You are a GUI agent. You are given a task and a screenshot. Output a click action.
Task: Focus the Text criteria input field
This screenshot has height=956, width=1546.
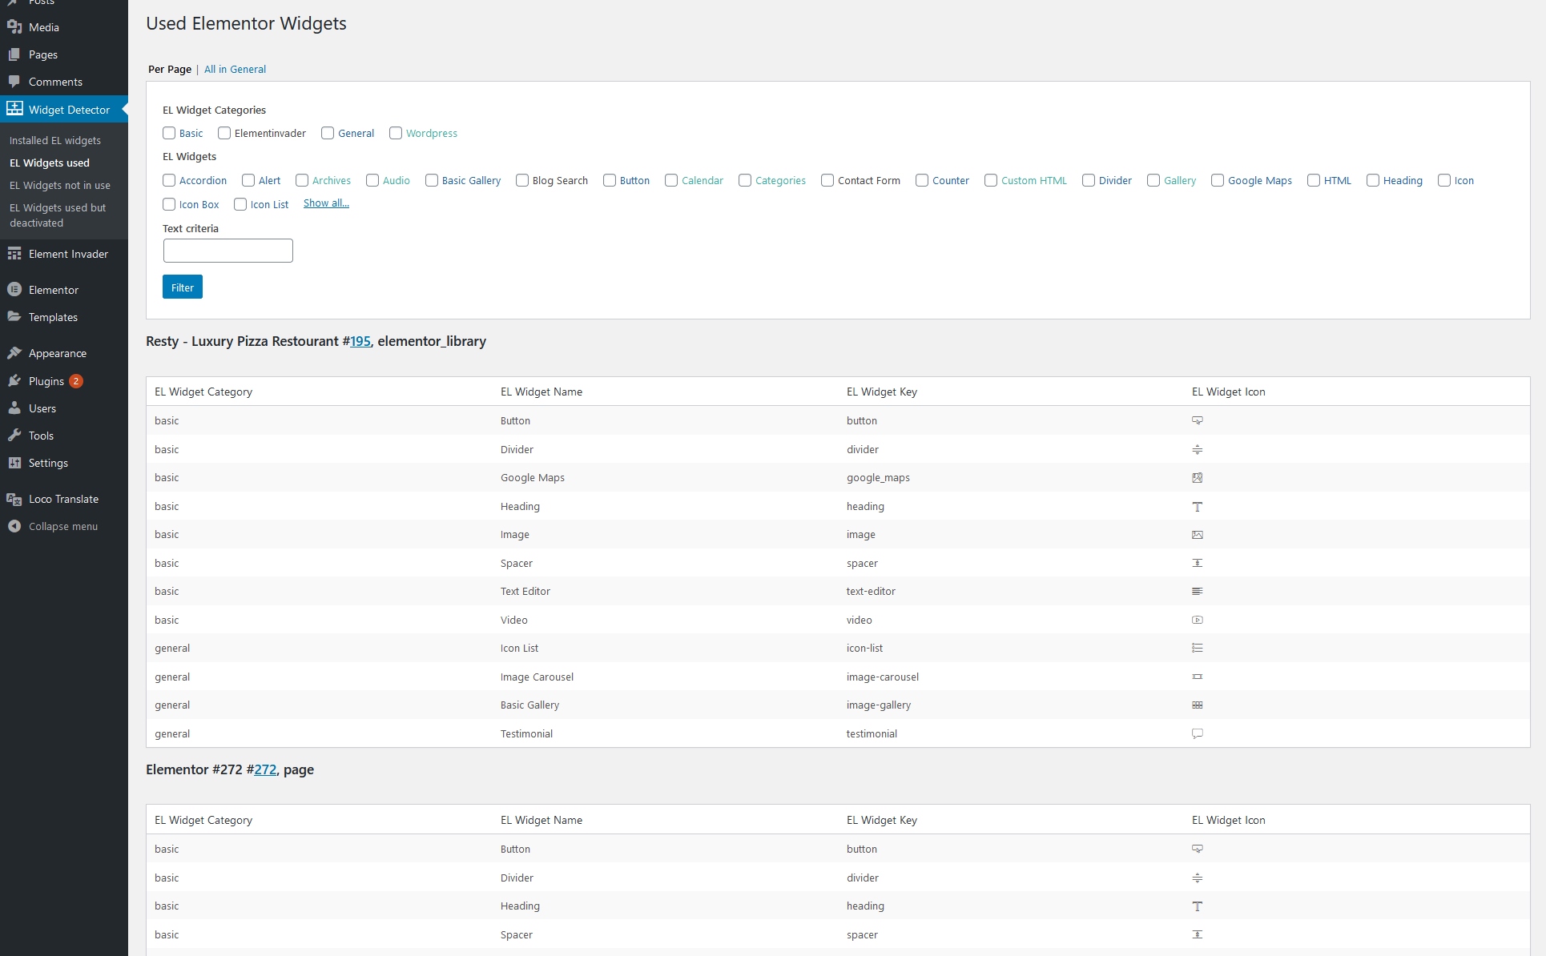click(228, 251)
